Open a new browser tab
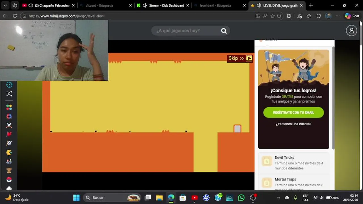Screen dimensions: 363x204 311,5
